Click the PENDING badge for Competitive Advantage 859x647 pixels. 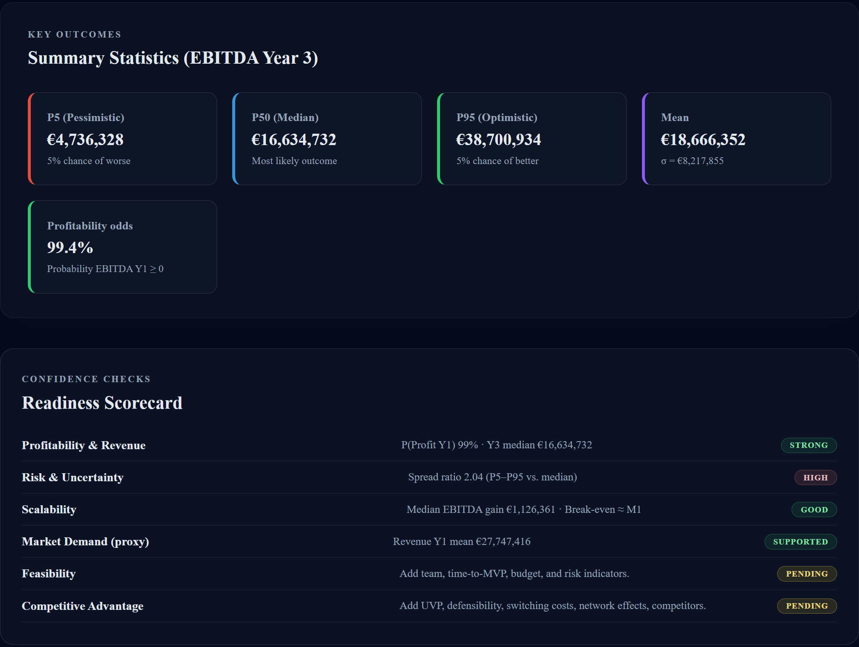(806, 606)
